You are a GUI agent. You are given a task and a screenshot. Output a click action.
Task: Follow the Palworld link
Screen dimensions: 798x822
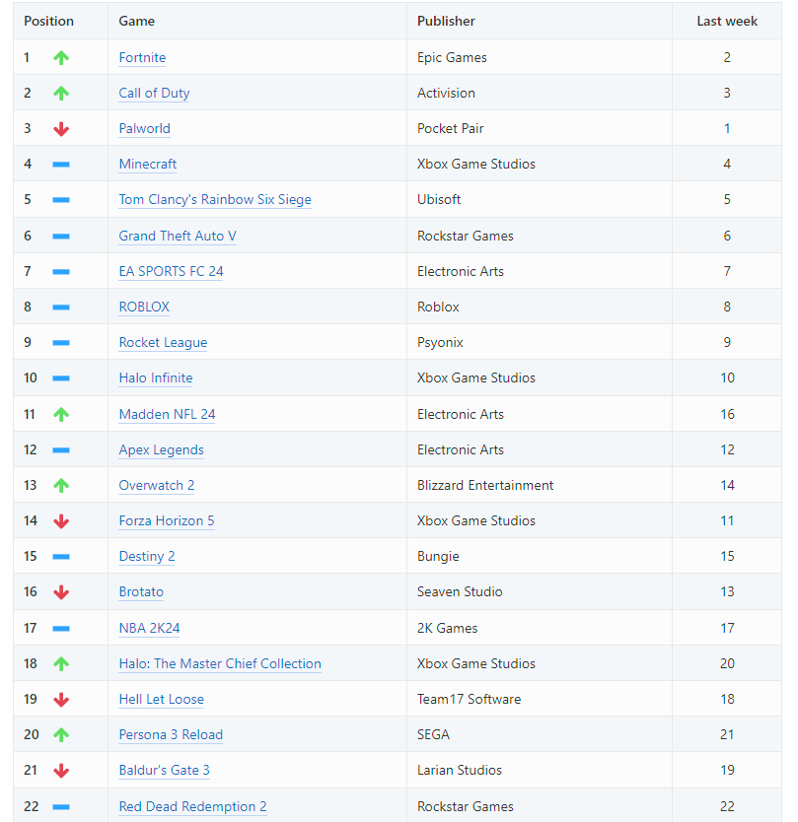coord(145,129)
